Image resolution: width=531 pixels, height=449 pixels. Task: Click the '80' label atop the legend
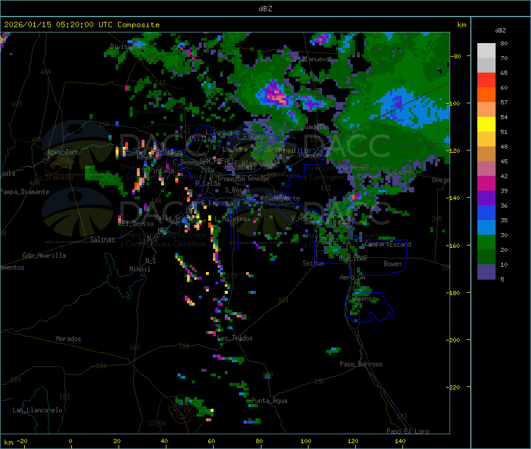504,43
